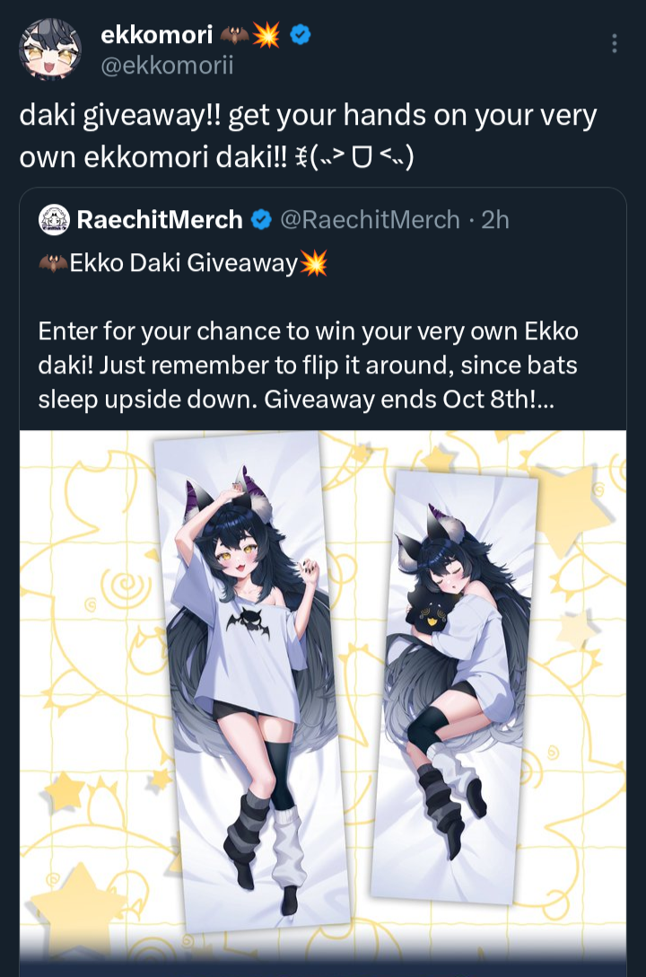Screen dimensions: 646x977
Task: Tap the bat emoji beside ekkomori's name
Action: 235,36
